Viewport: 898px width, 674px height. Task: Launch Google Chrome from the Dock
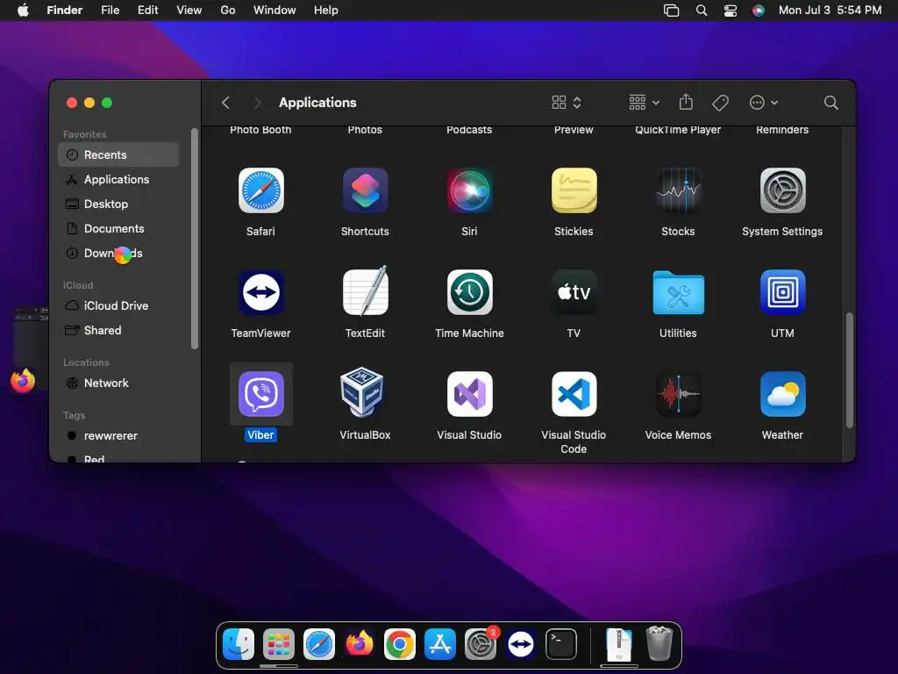pos(400,644)
